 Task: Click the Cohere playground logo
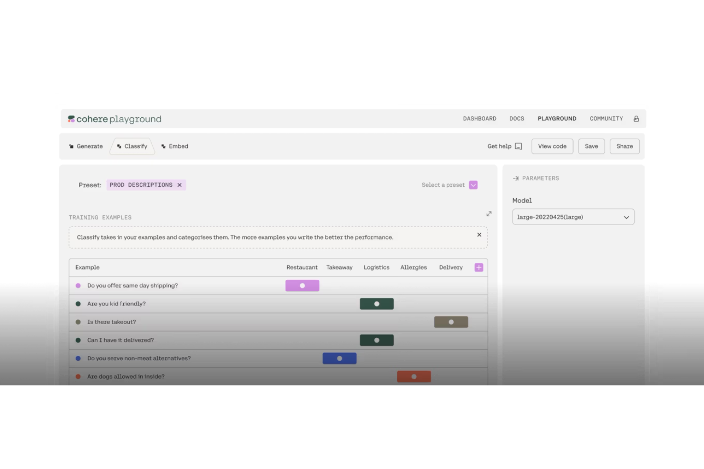tap(114, 119)
